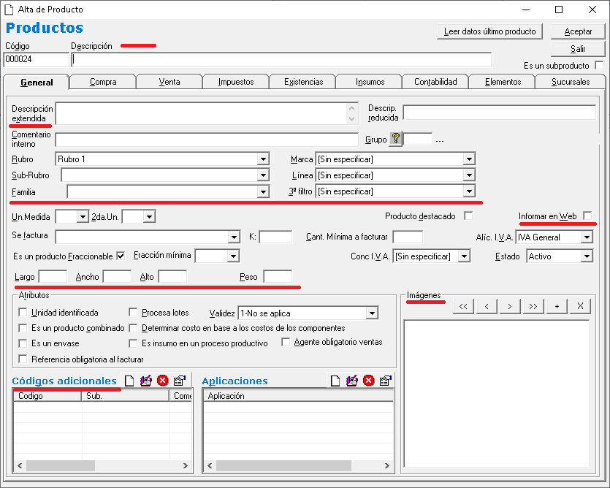Viewport: 610px width, 488px height.
Task: Open properties icon in Códigos adicionales
Action: click(x=180, y=381)
